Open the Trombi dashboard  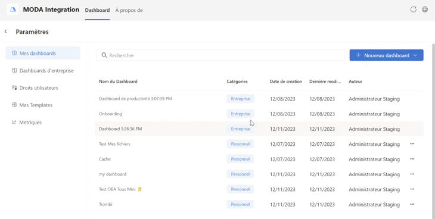click(x=105, y=204)
